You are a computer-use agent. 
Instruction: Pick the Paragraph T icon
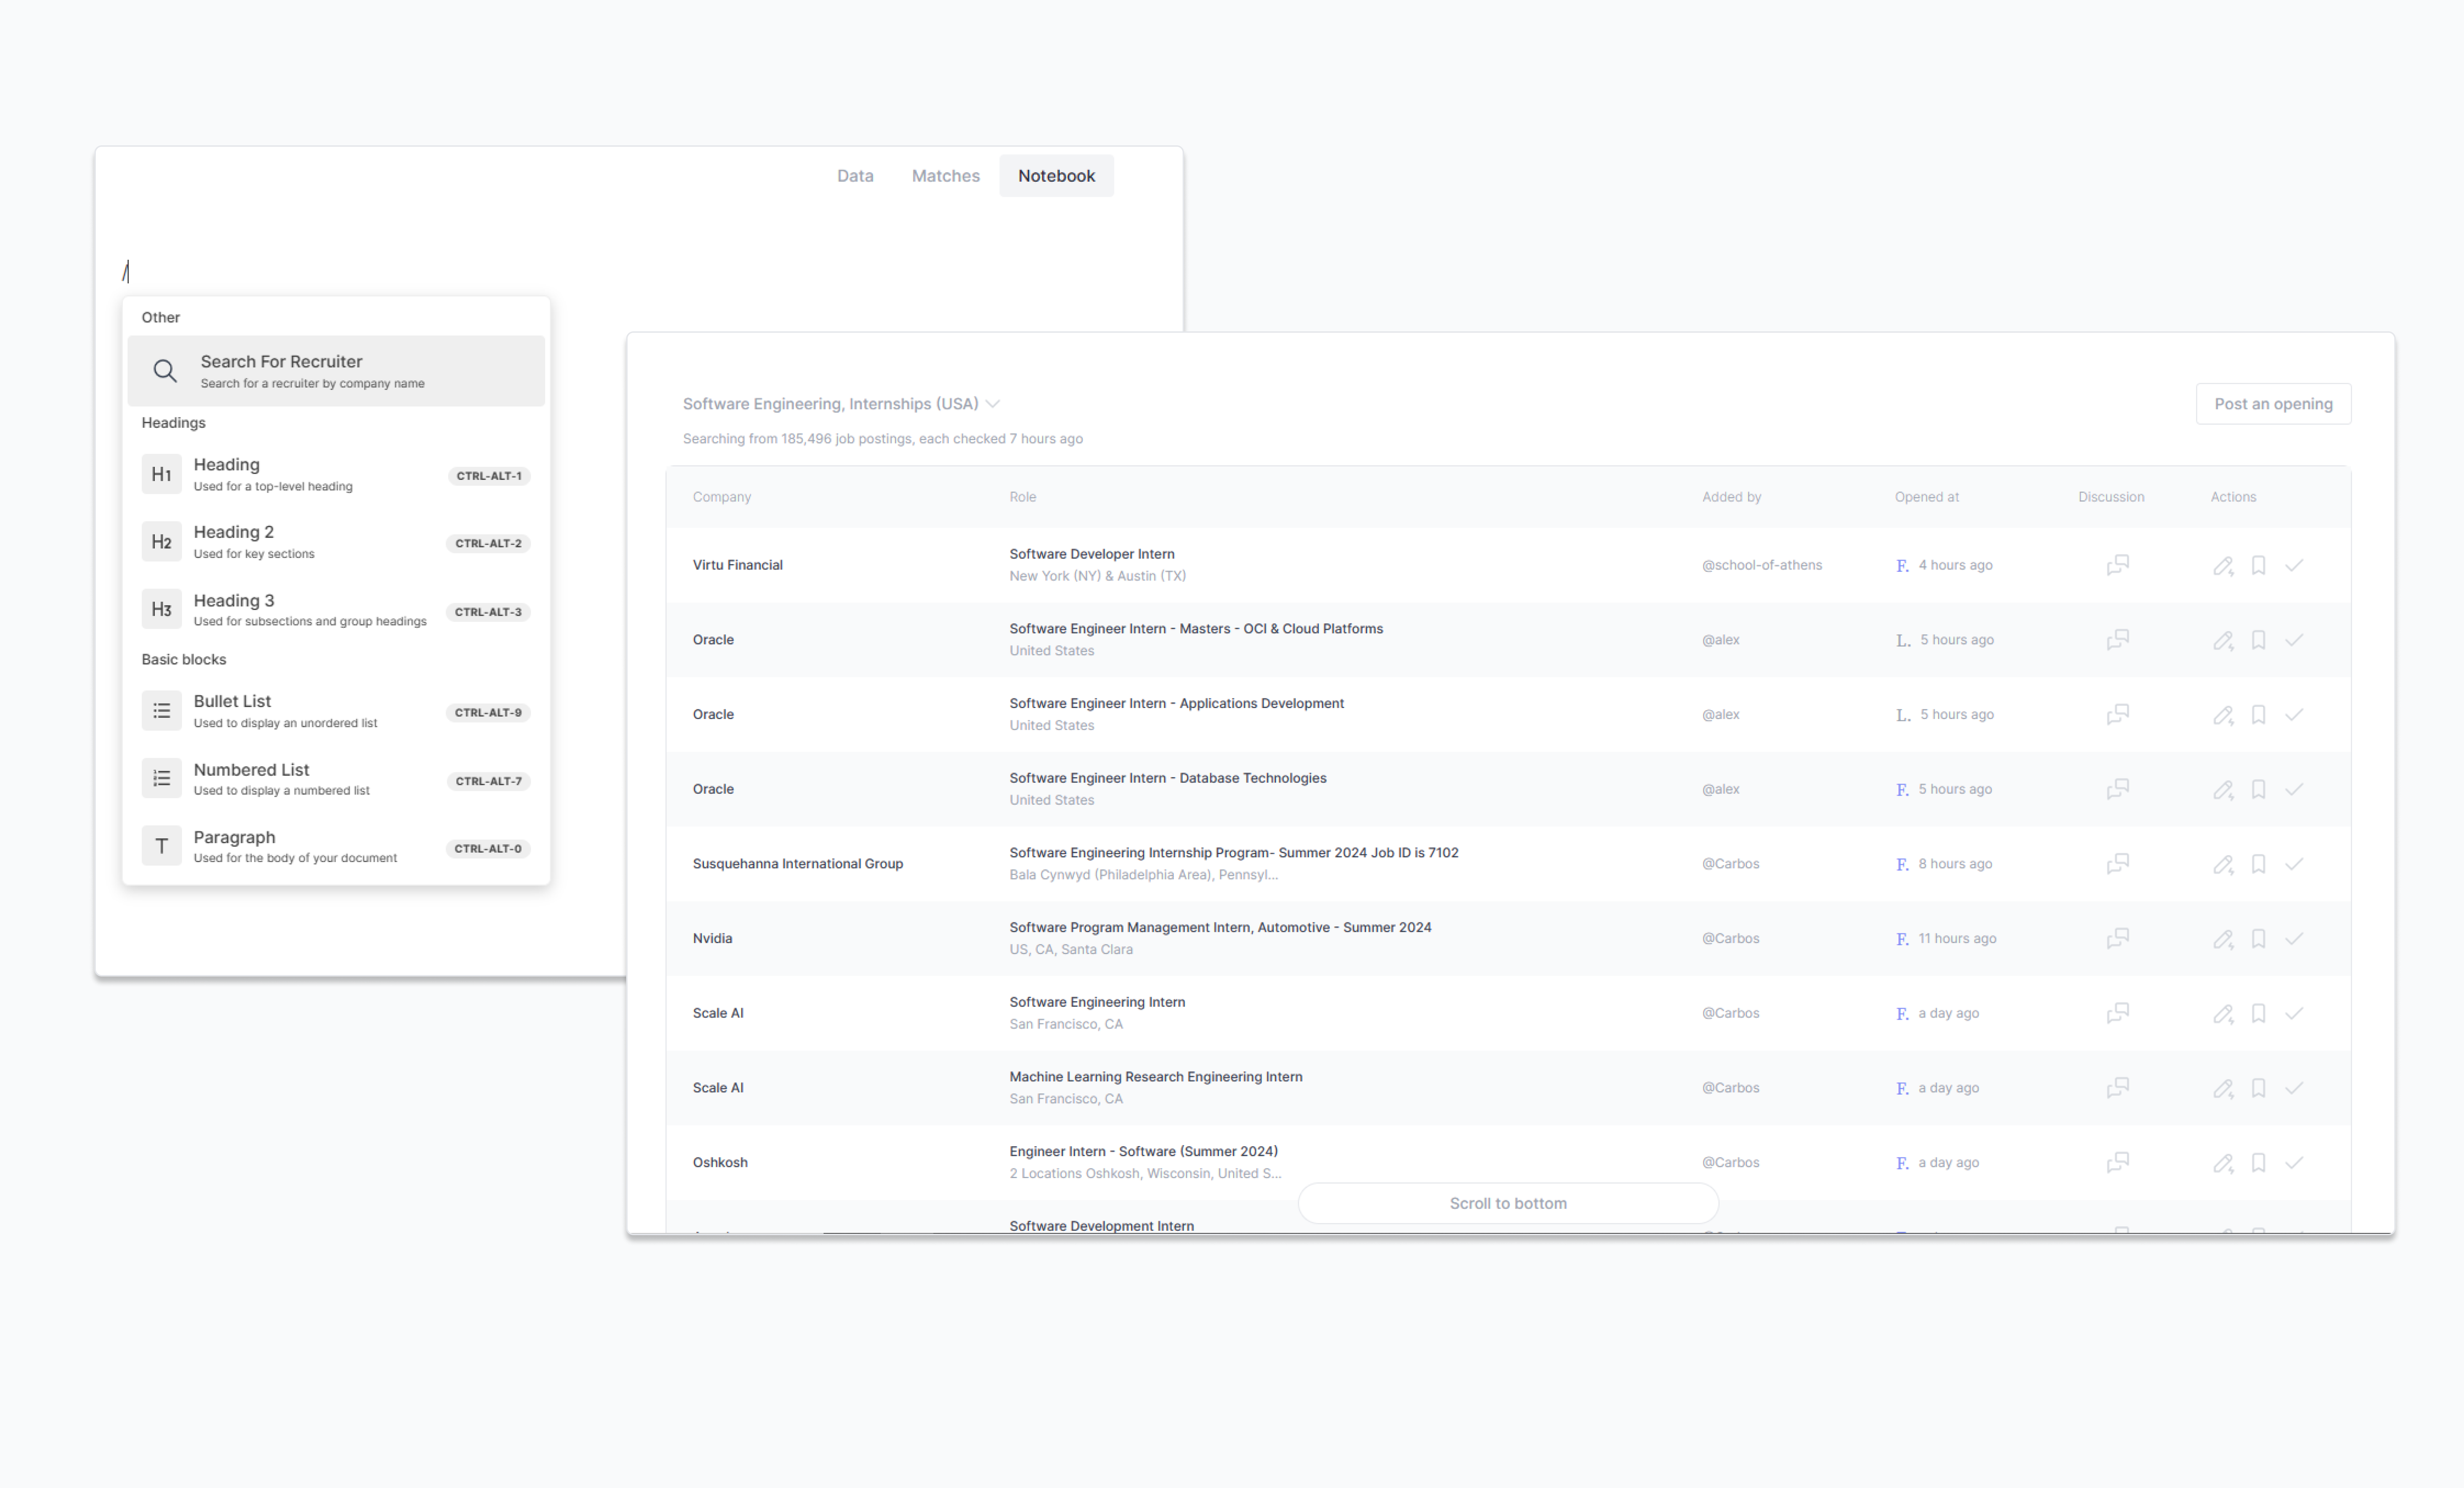tap(161, 846)
